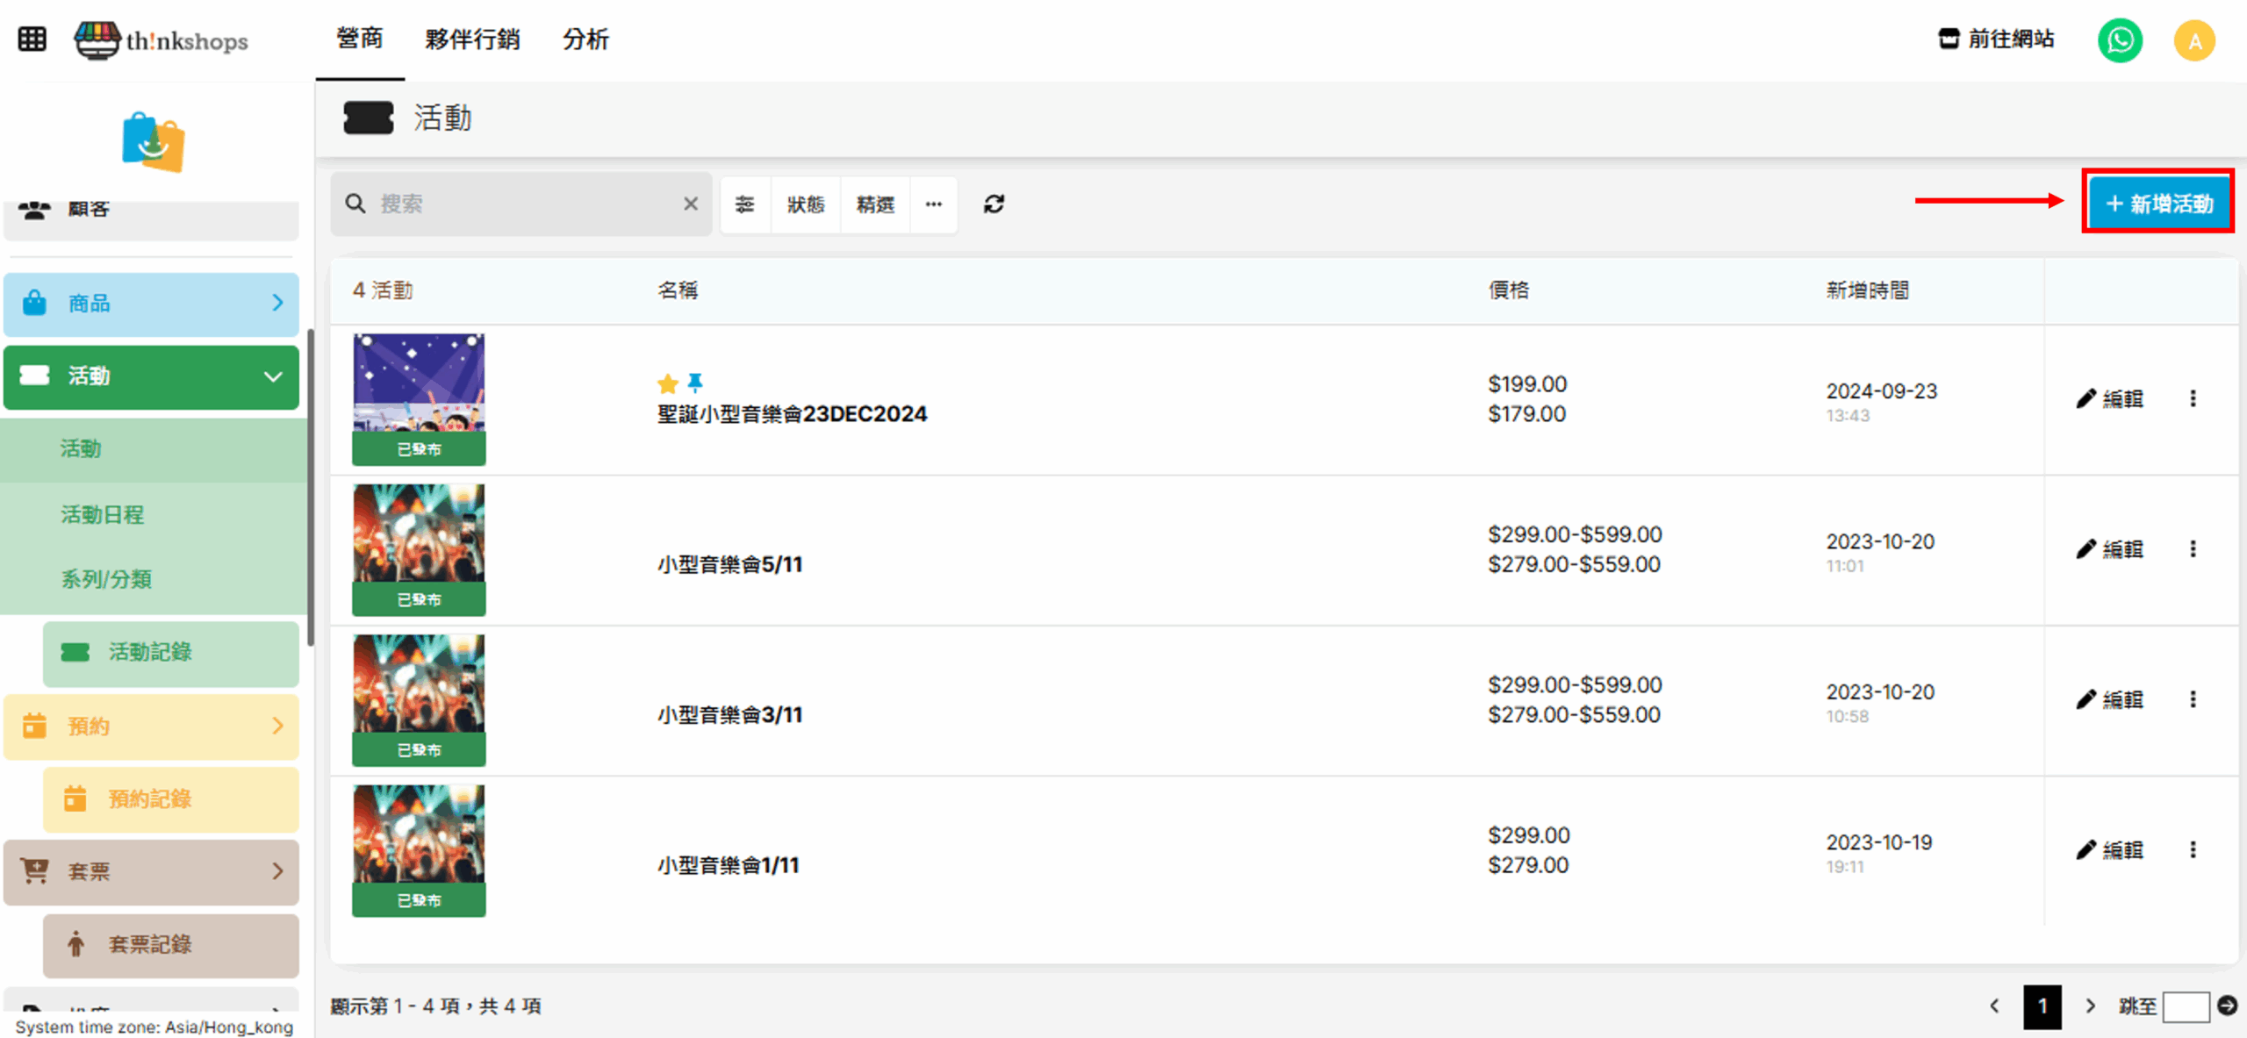
Task: Expand the 預約 sidebar section
Action: click(151, 727)
